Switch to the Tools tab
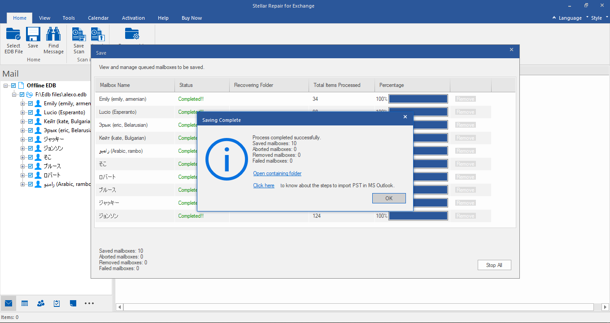Image resolution: width=610 pixels, height=323 pixels. pos(69,18)
